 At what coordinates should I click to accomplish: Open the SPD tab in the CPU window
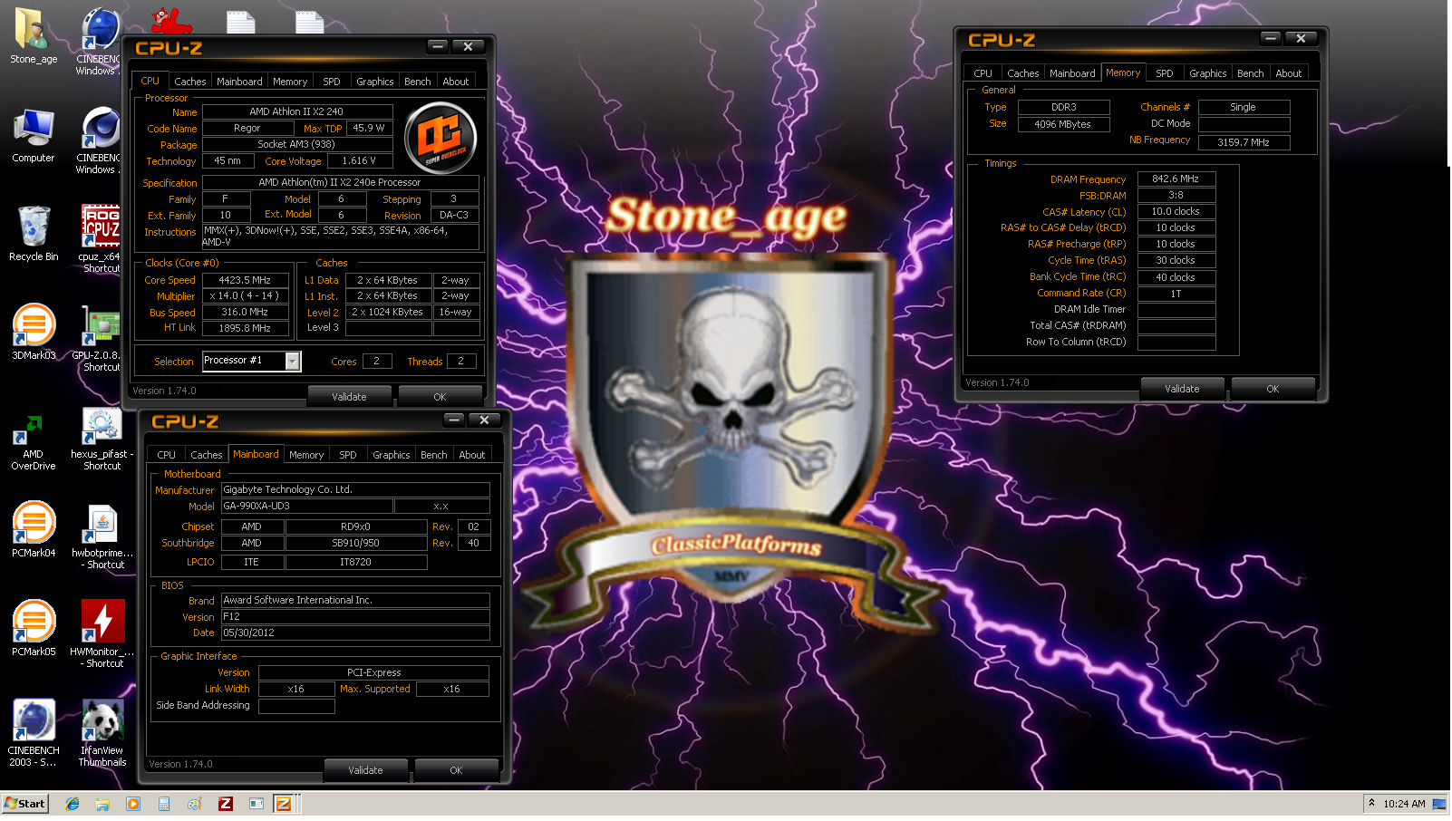332,82
